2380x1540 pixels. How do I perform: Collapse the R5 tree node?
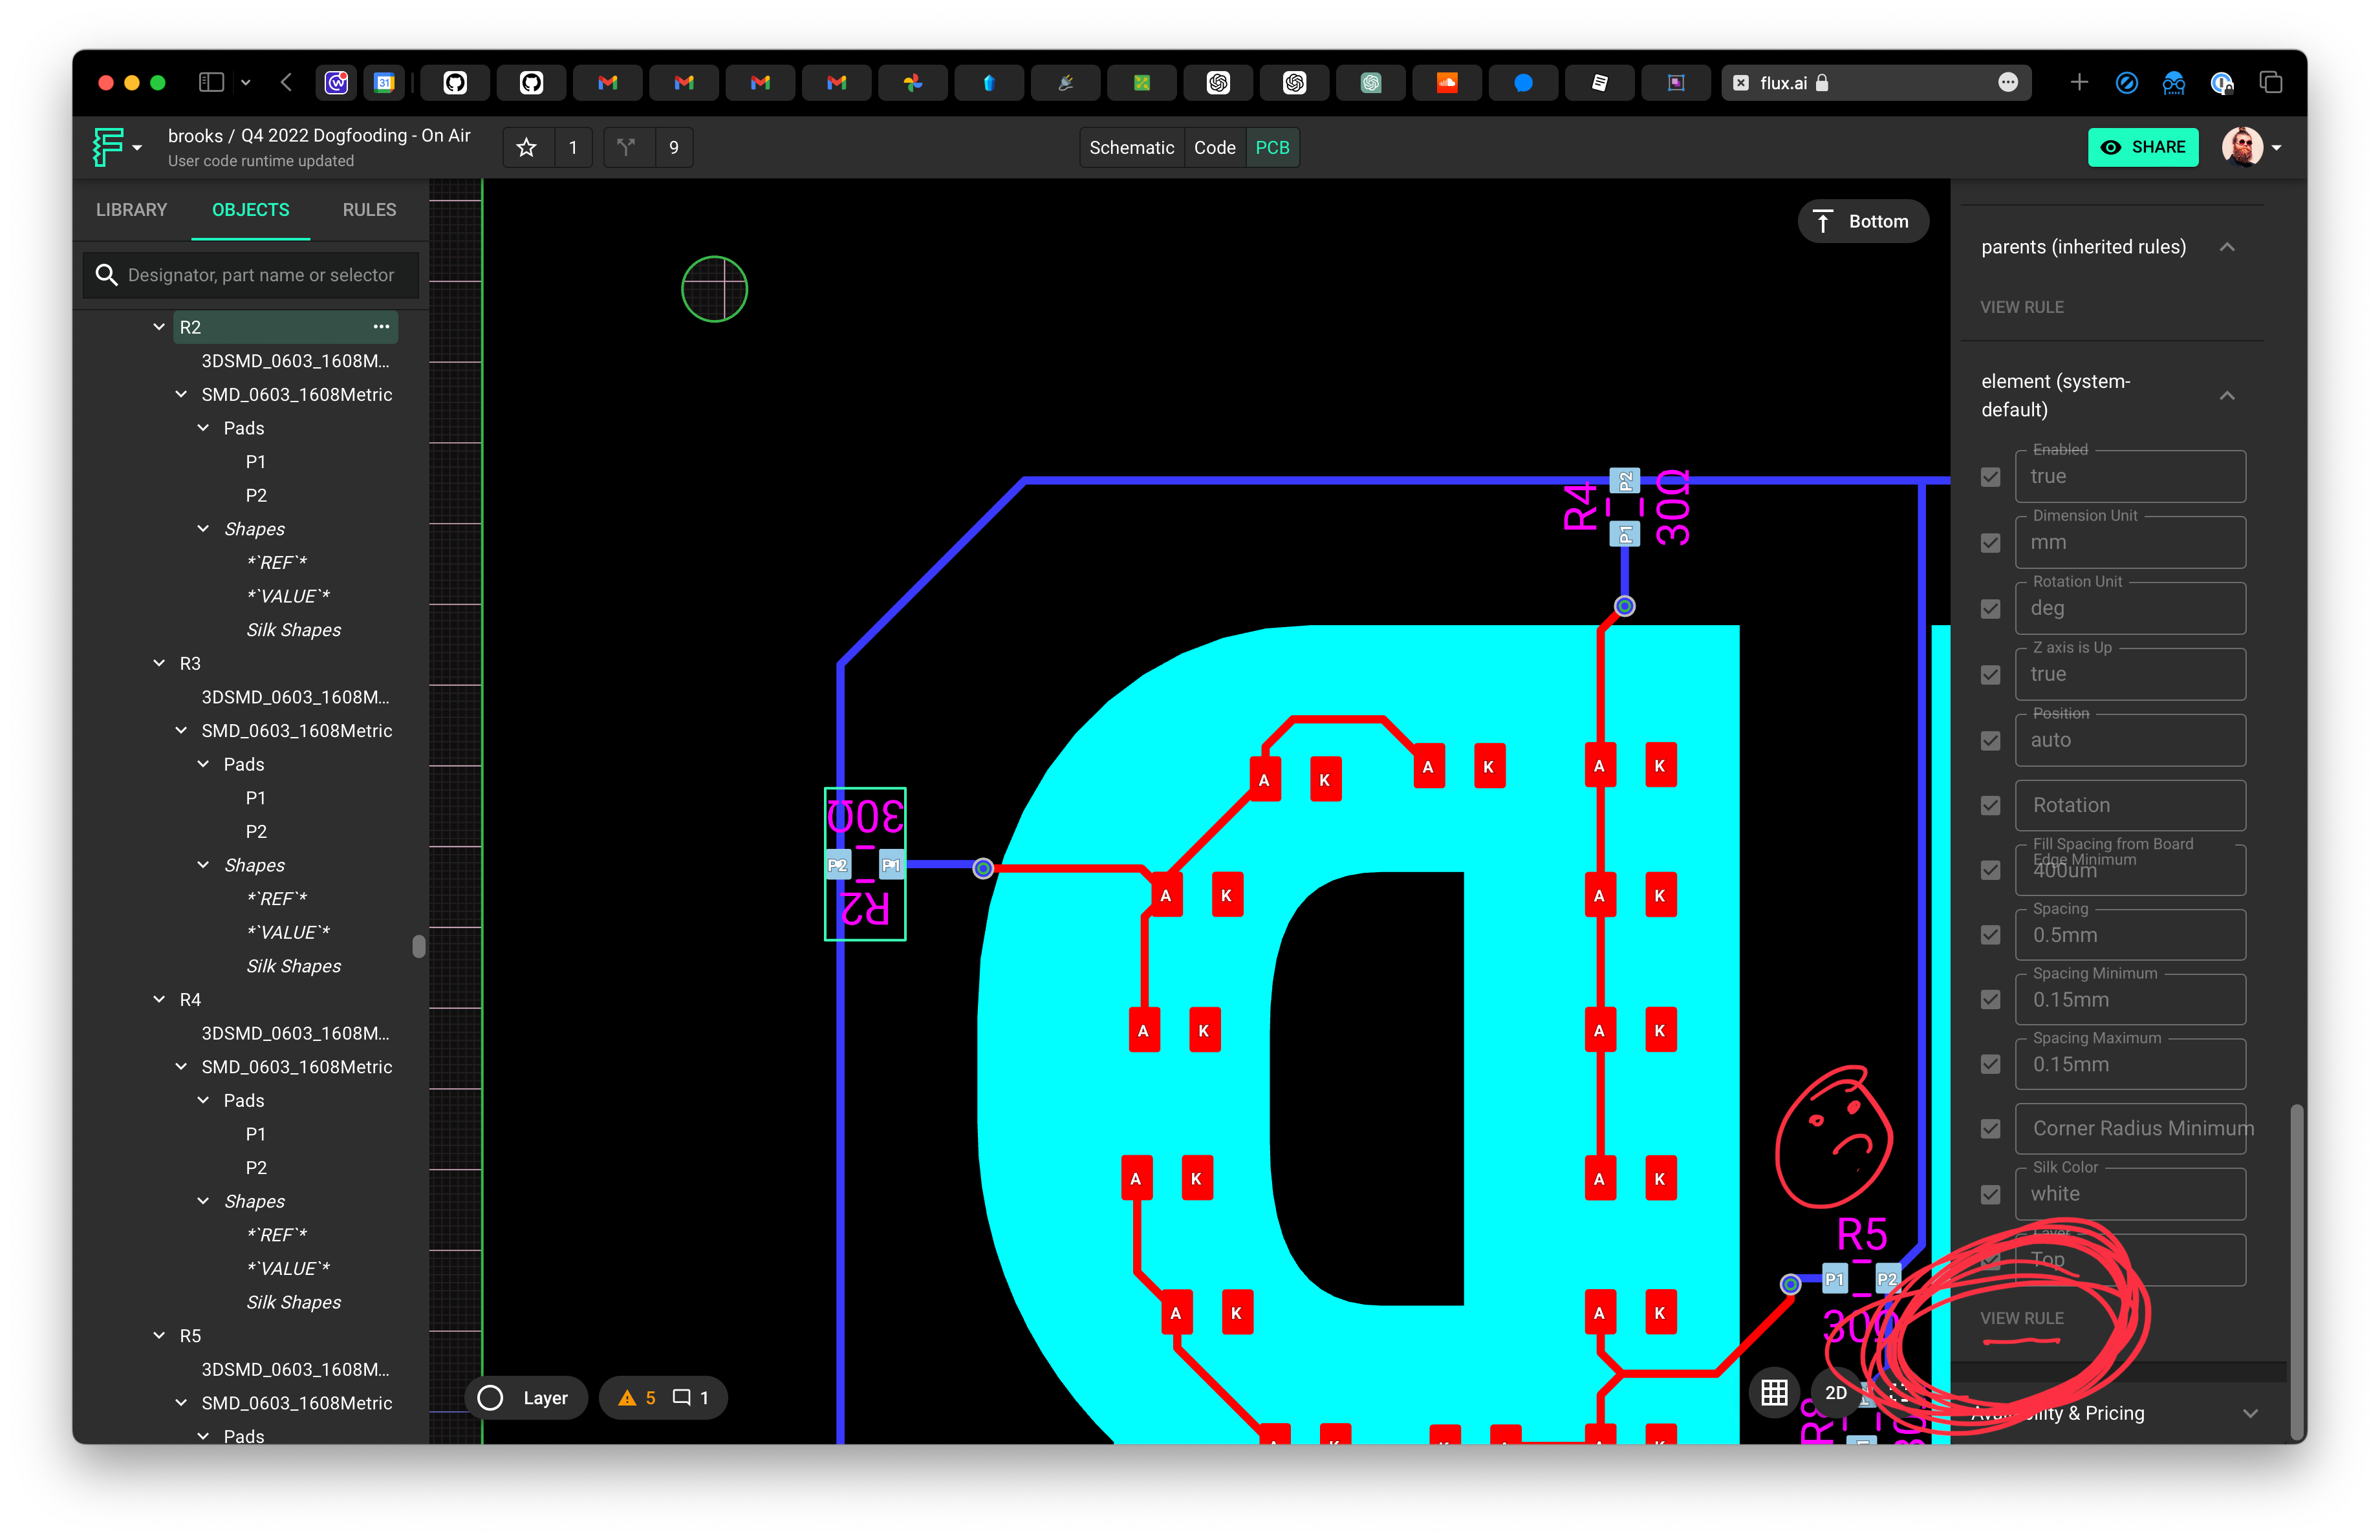pyautogui.click(x=159, y=1335)
